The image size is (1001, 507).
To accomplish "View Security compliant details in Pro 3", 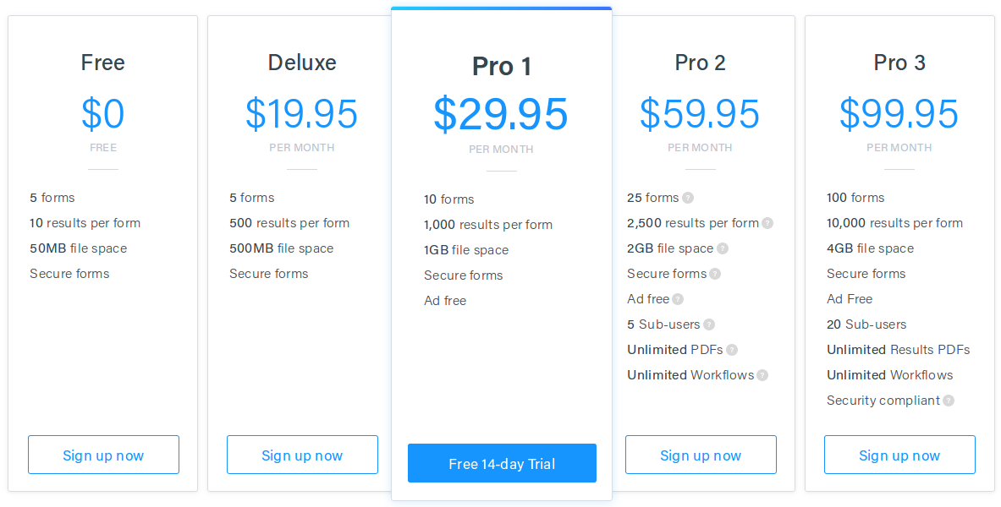I will coord(946,400).
